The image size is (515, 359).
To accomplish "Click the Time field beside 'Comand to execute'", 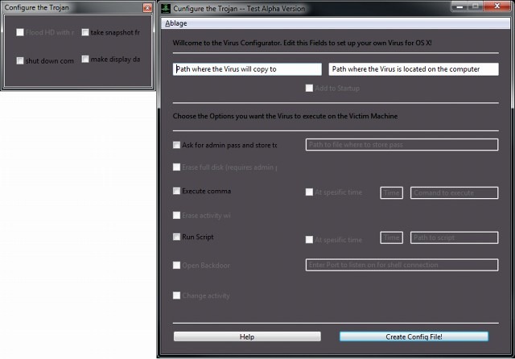I will click(x=392, y=193).
